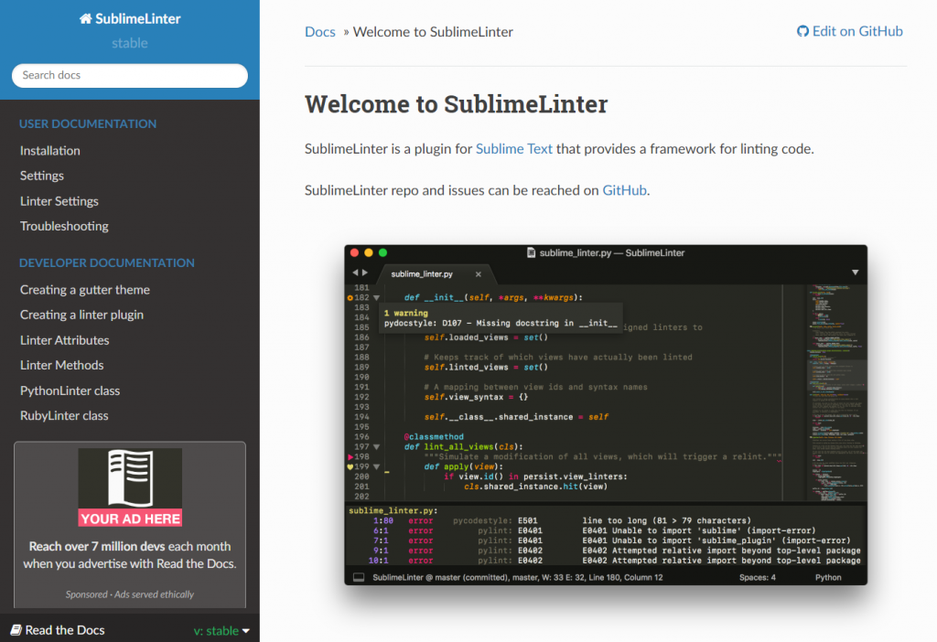Click the forward navigation arrow in the editor screenshot
The image size is (937, 642).
365,273
